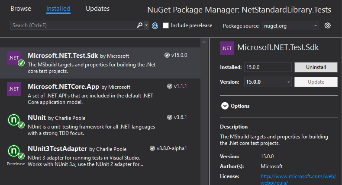The width and height of the screenshot is (342, 185).
Task: Click the v3.8.0-alpha1 check icon
Action: [152, 148]
